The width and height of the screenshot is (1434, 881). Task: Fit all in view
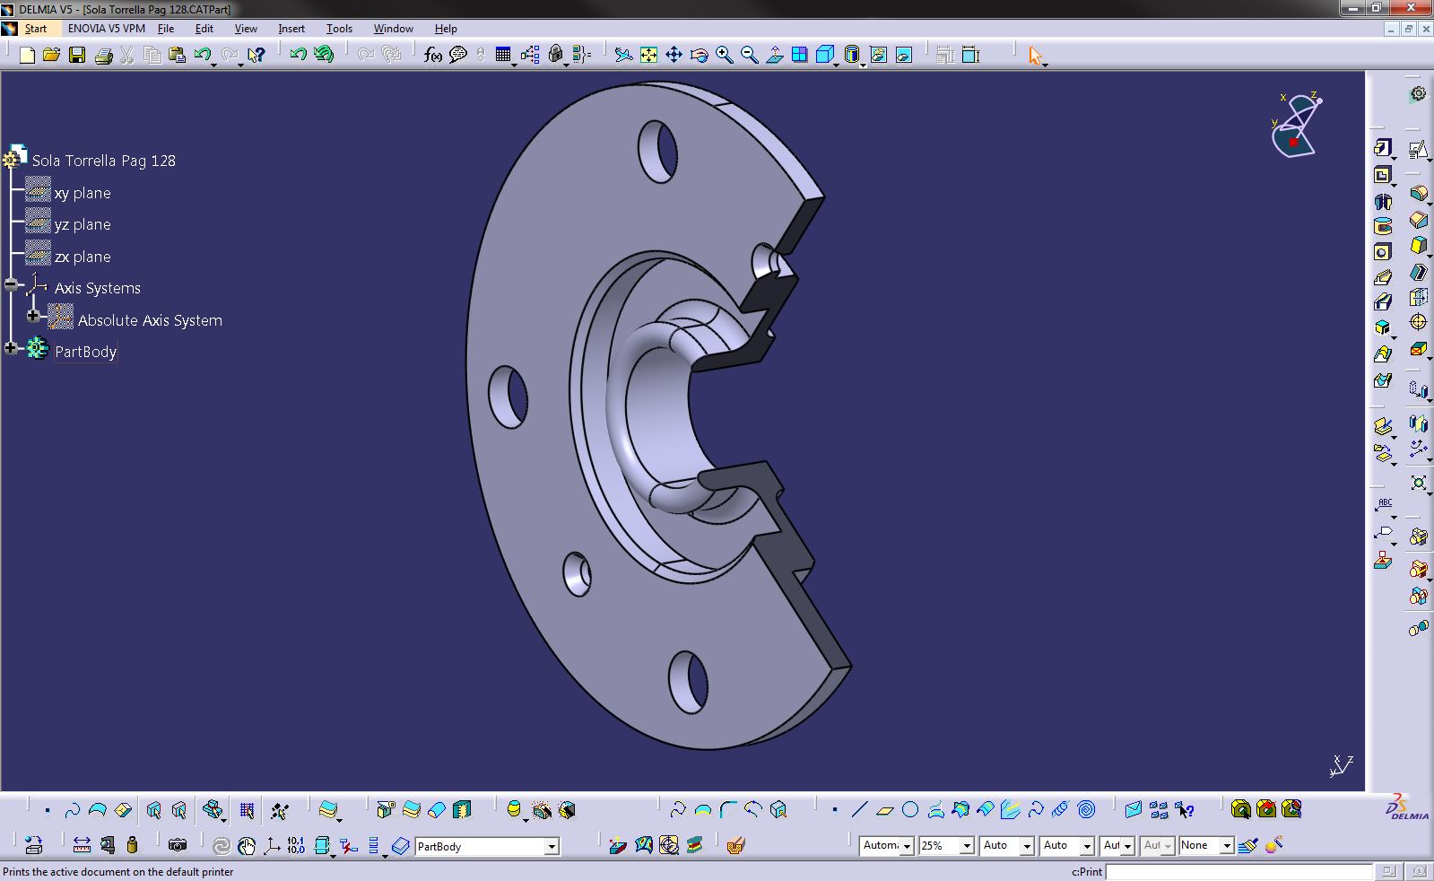tap(648, 56)
